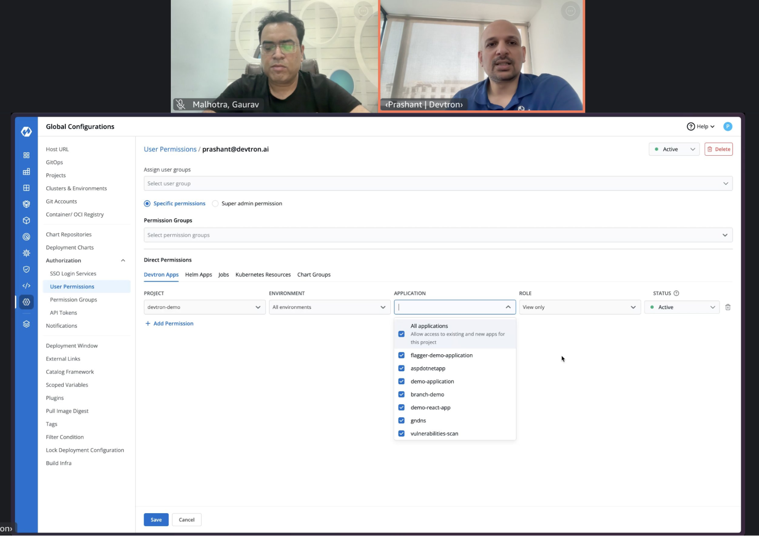Viewport: 759px width, 536px height.
Task: Select Specific permissions radio button
Action: coord(147,203)
